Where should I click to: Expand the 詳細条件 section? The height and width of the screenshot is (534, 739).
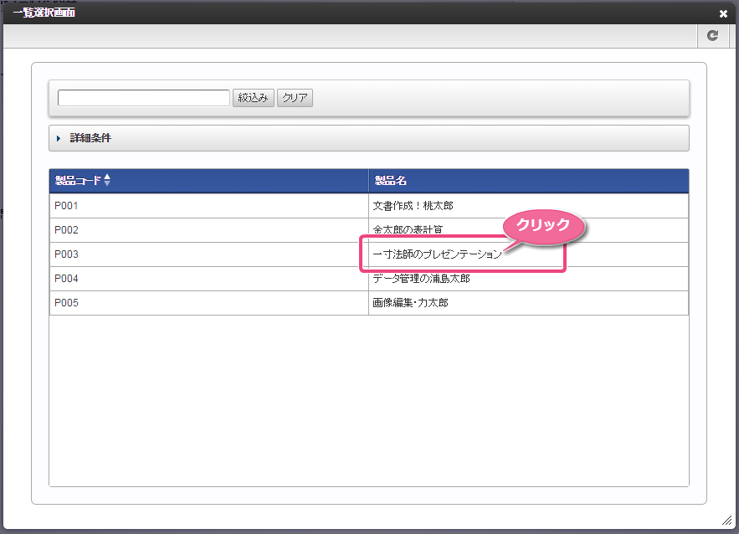point(368,138)
